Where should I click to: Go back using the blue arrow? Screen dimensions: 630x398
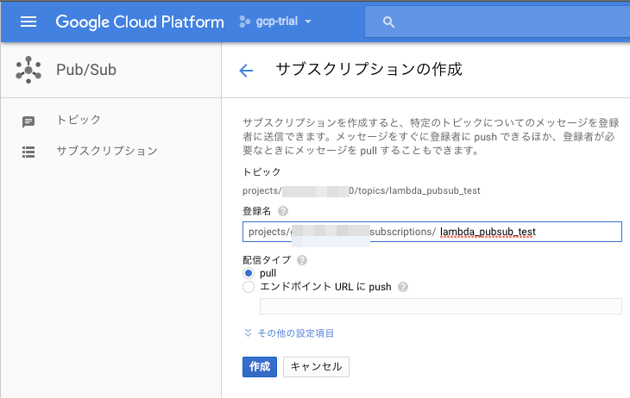(246, 71)
